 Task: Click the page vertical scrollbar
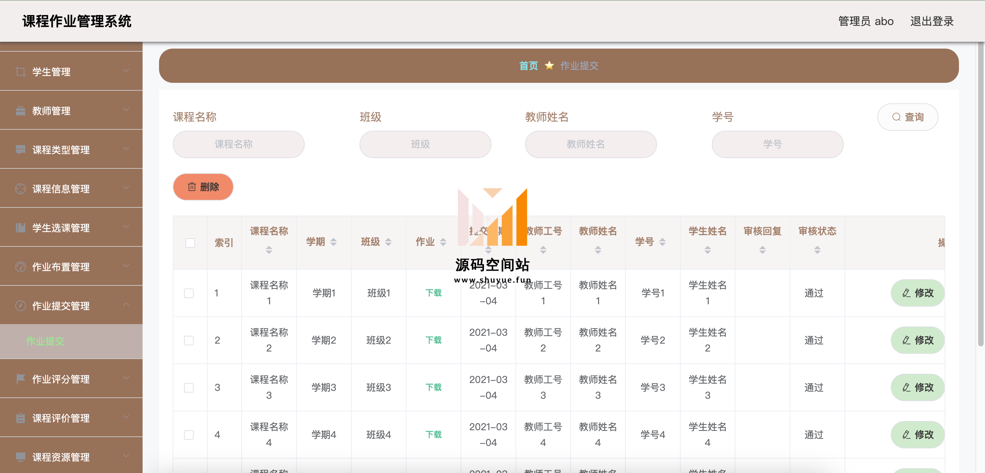coord(981,195)
